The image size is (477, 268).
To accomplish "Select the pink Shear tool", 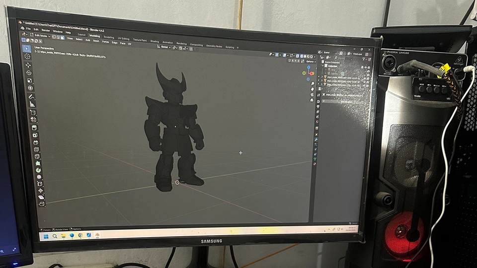I will point(41,198).
